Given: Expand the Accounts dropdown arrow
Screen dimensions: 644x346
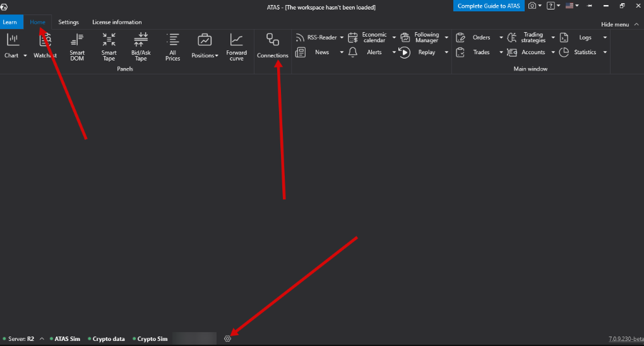Looking at the screenshot, I should click(553, 52).
